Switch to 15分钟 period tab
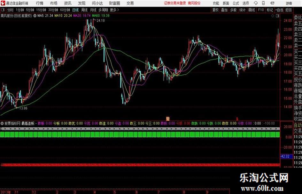The width and height of the screenshot is (302, 194). [41, 10]
